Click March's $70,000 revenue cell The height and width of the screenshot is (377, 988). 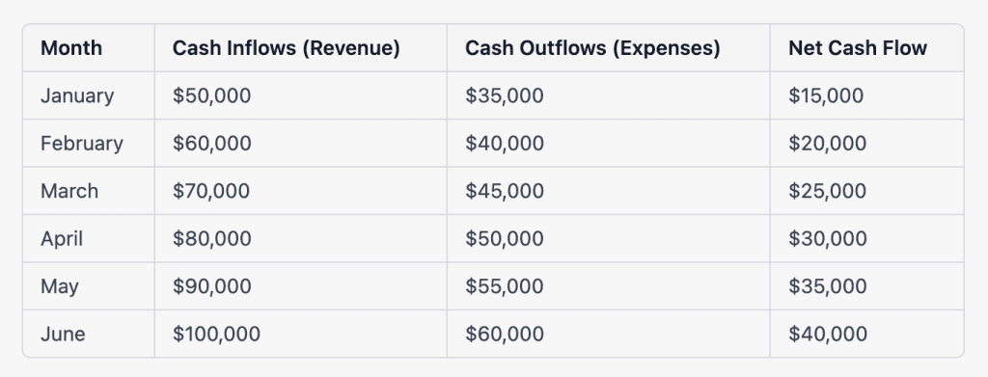211,191
